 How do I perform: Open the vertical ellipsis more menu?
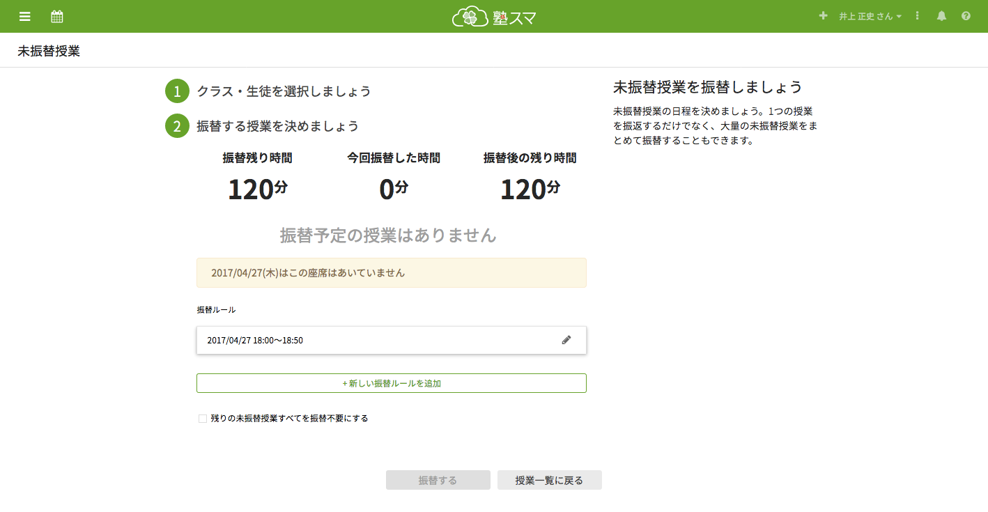click(918, 16)
